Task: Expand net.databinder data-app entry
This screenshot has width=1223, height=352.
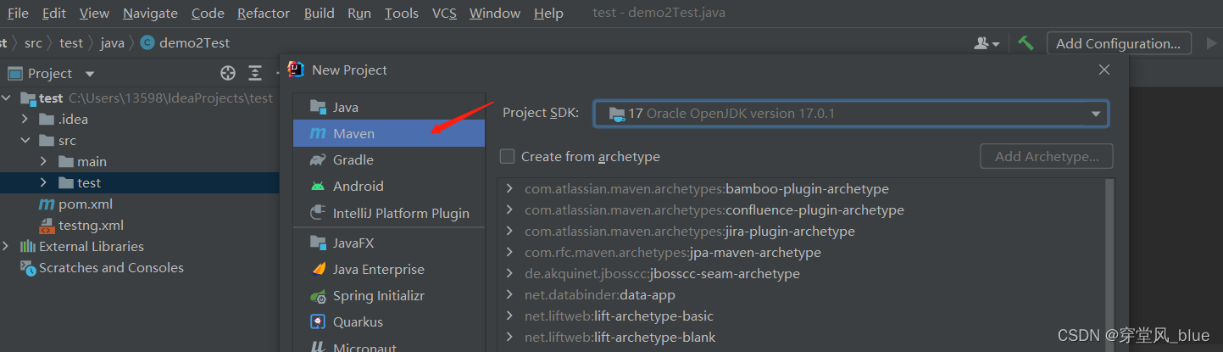Action: coord(509,294)
